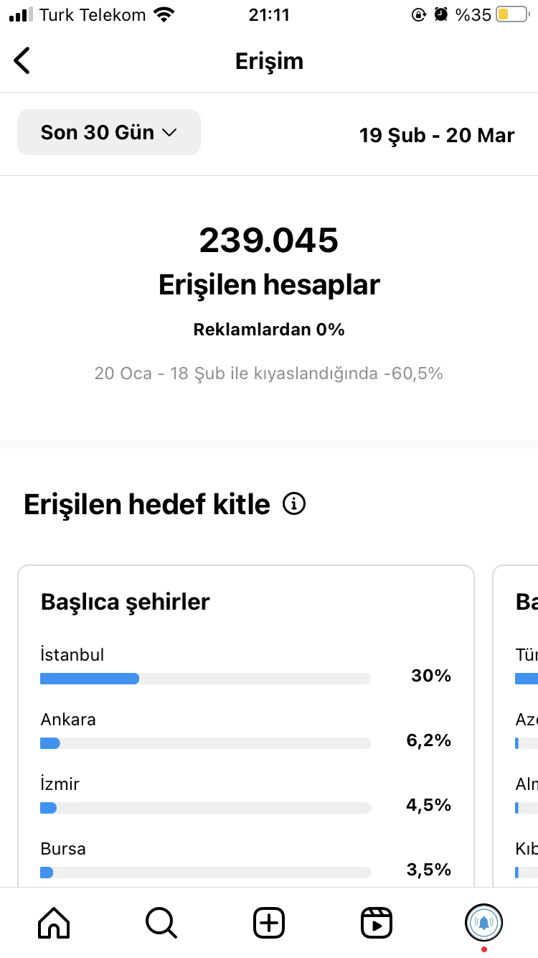Open the profile avatar in bottom bar
The height and width of the screenshot is (958, 538).
(x=484, y=922)
